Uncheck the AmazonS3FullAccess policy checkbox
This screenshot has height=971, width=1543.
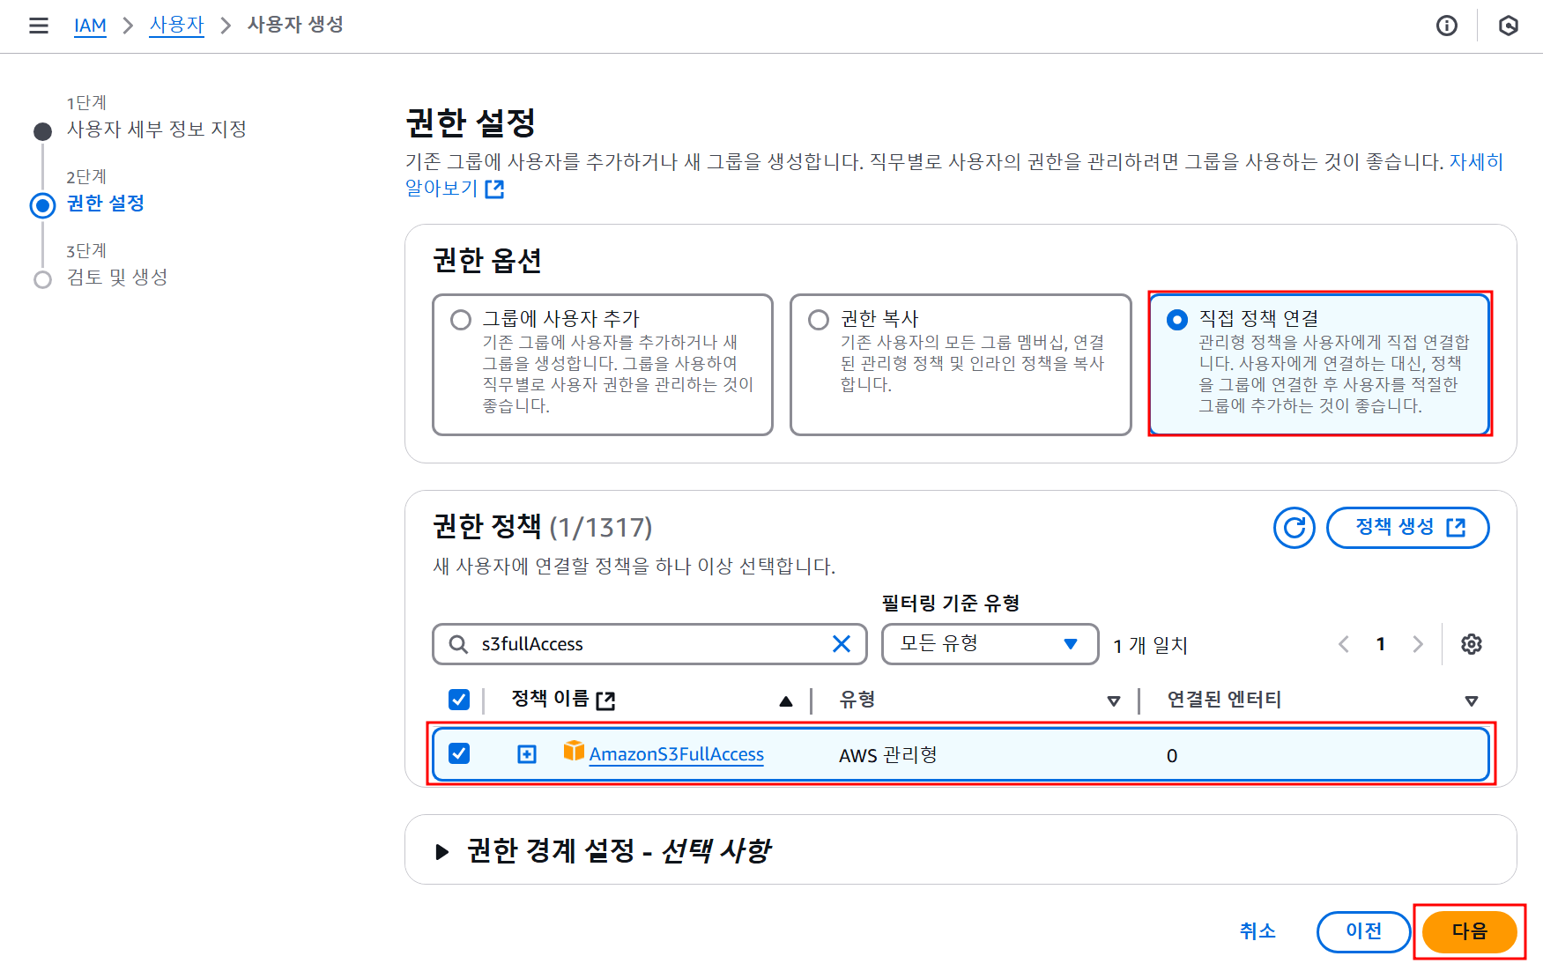tap(459, 754)
